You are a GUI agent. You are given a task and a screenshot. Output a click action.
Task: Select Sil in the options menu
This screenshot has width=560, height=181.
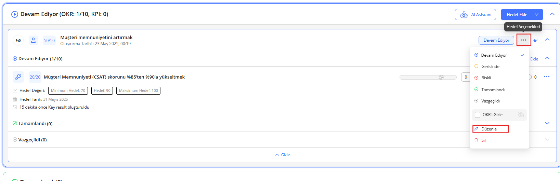(x=483, y=140)
